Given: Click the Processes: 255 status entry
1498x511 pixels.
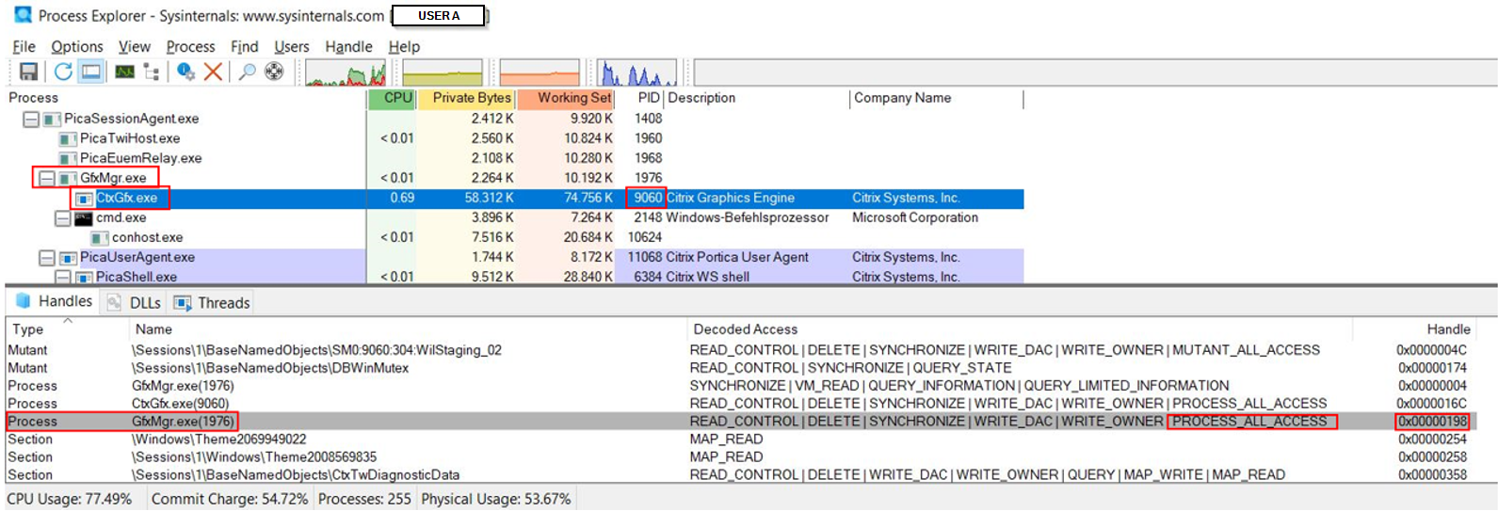Looking at the screenshot, I should [364, 499].
